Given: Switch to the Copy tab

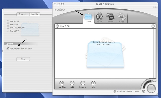Looking at the screenshot, I should [122, 18].
